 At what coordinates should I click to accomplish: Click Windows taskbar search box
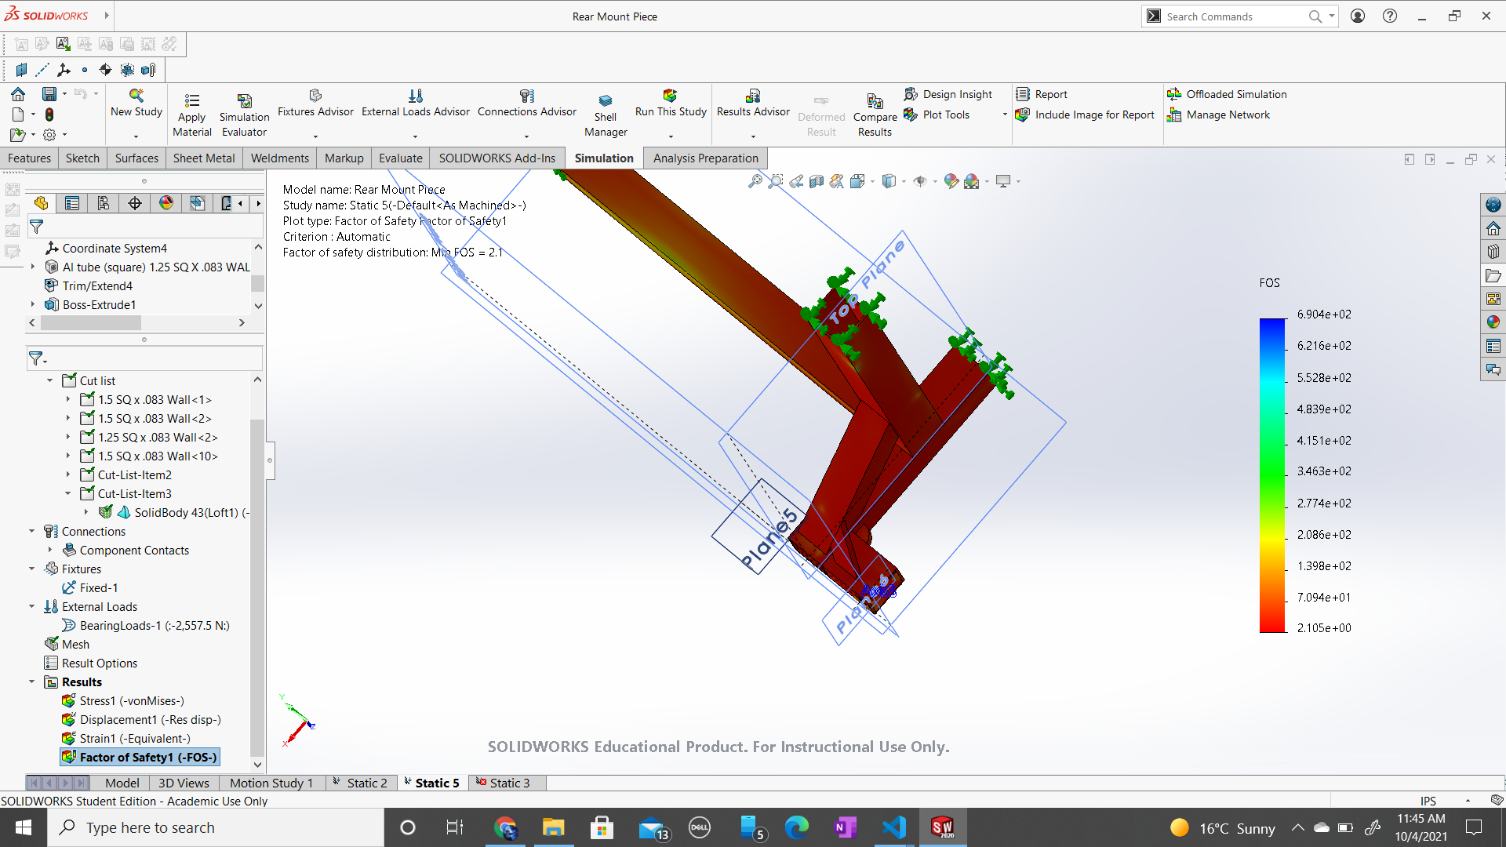(216, 827)
